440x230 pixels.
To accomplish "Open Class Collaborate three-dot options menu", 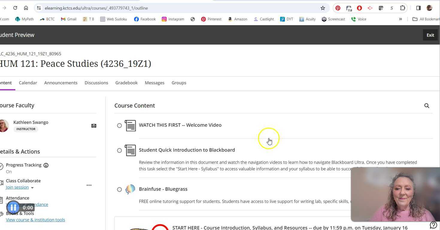I will [x=89, y=185].
